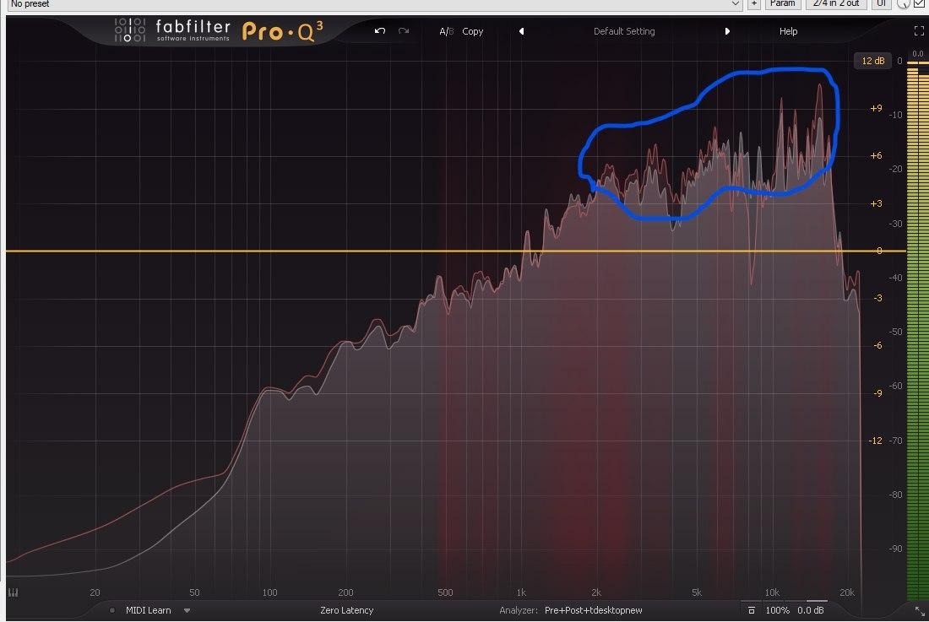The image size is (929, 622).
Task: Open the host 'No preset' dropdown
Action: pos(374,3)
